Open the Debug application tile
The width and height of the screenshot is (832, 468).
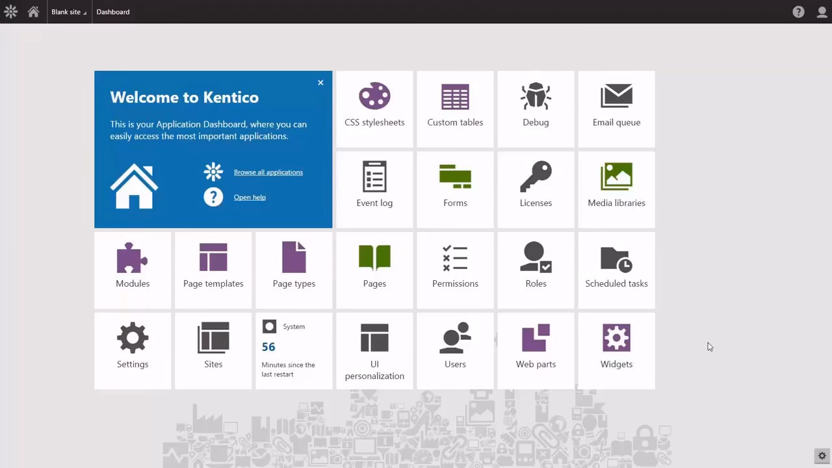536,109
